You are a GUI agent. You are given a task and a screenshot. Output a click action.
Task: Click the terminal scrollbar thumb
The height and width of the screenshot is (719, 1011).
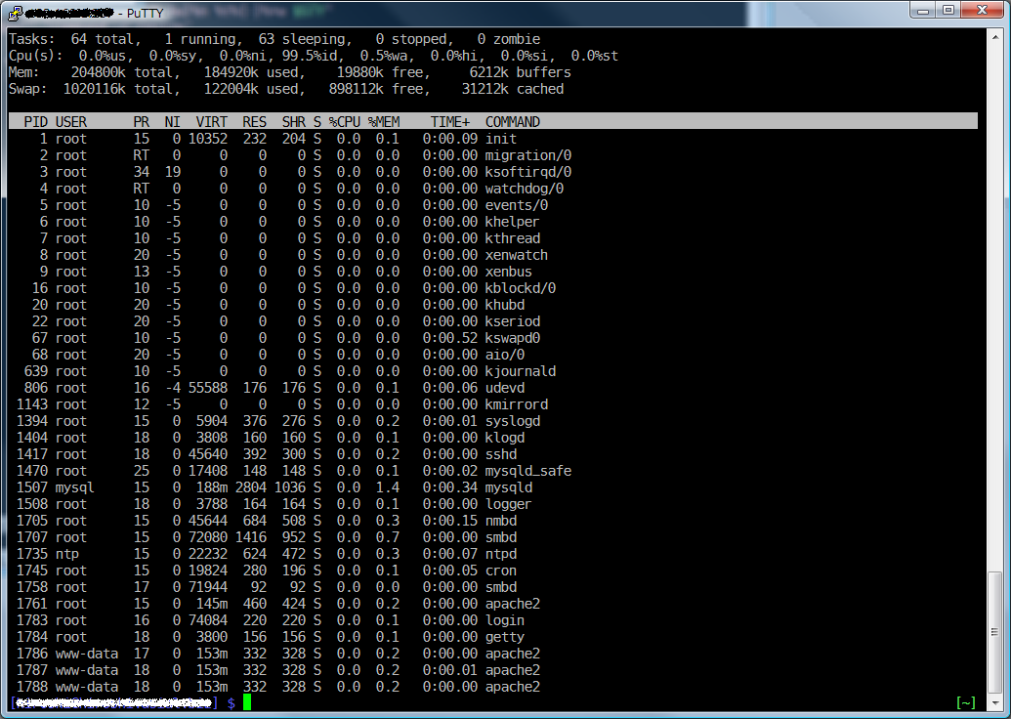tap(994, 630)
